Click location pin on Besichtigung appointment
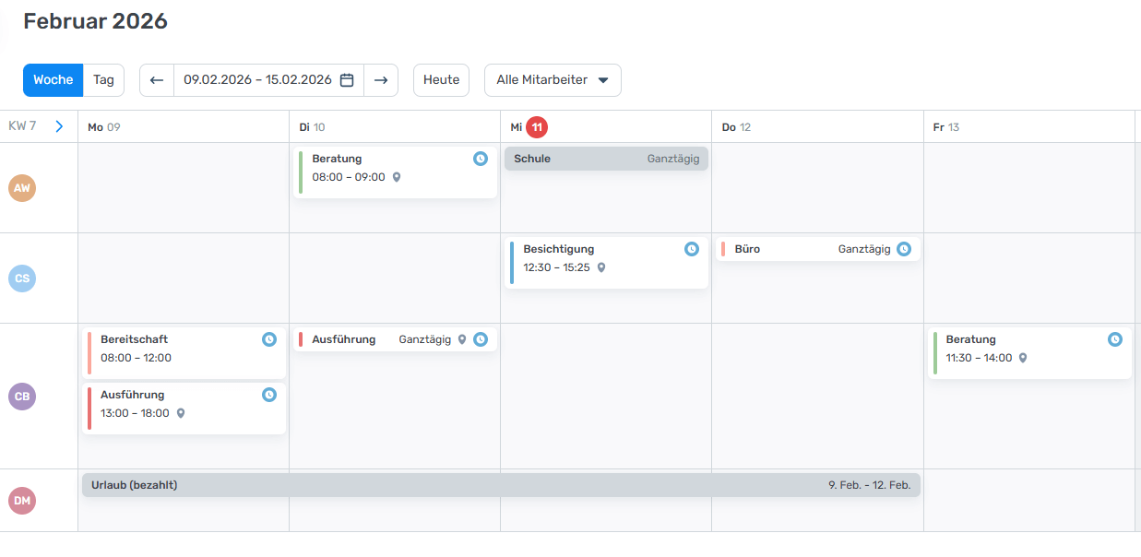The height and width of the screenshot is (557, 1141). tap(601, 267)
